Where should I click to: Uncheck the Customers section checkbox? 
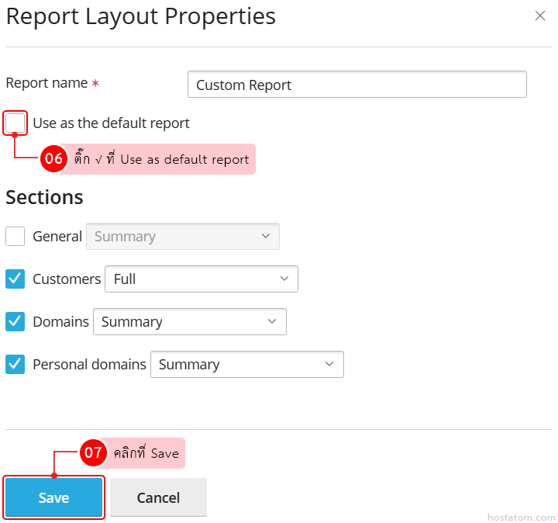click(x=15, y=279)
